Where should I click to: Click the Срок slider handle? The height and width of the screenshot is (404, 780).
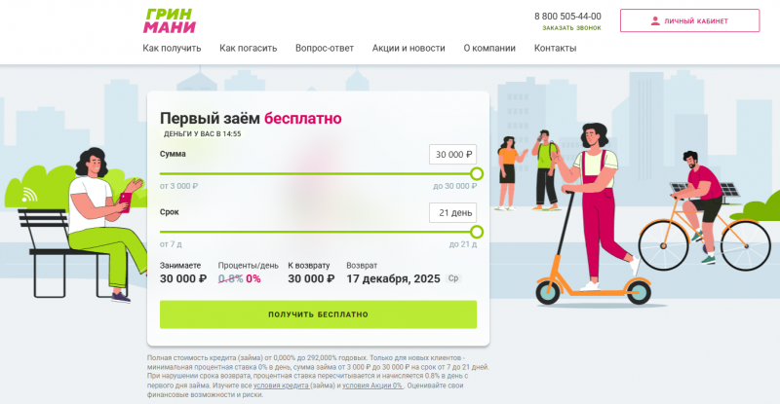pyautogui.click(x=477, y=232)
